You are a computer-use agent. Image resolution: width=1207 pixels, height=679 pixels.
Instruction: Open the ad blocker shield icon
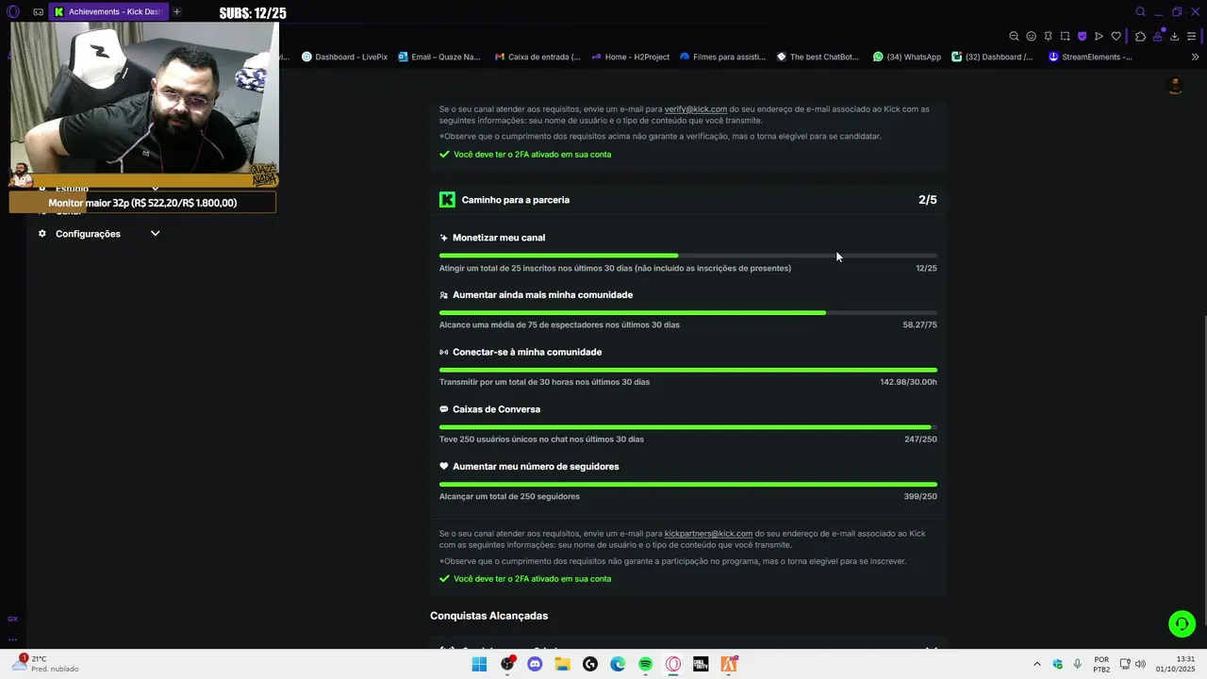point(1082,37)
